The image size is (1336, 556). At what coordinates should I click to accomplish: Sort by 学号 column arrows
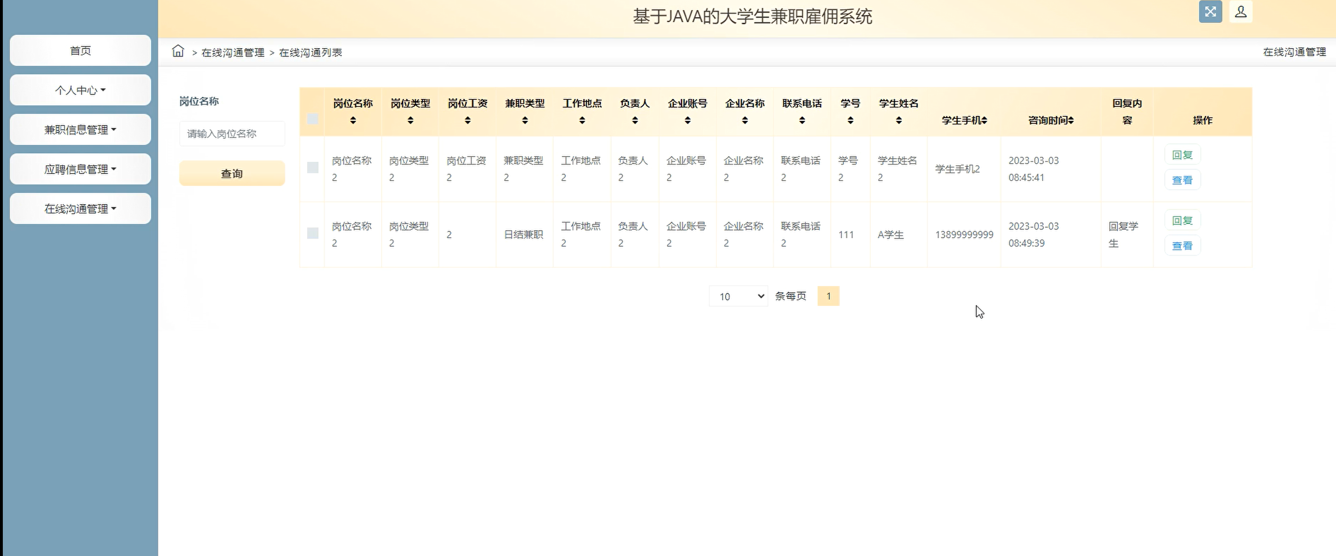tap(850, 120)
